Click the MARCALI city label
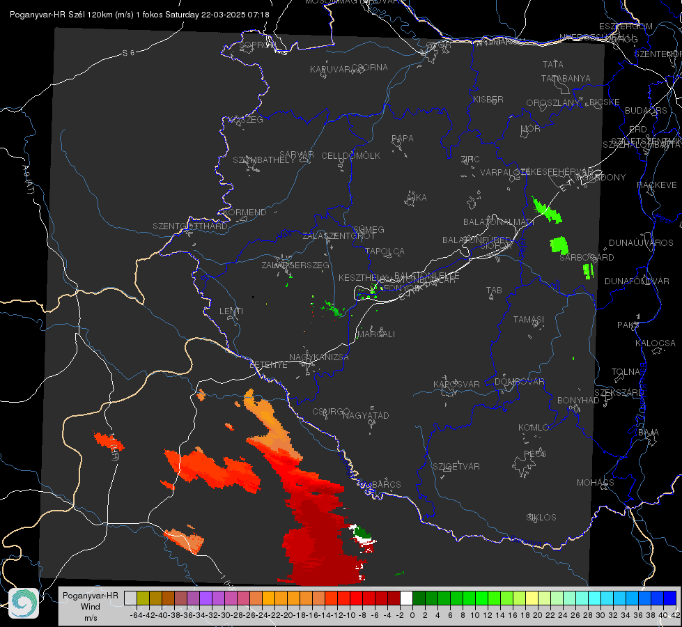Image resolution: width=682 pixels, height=627 pixels. point(375,334)
